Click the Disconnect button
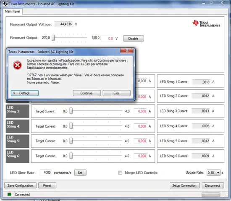The width and height of the screenshot is (231, 201). [x=213, y=185]
